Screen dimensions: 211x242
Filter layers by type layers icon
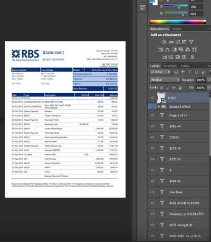(190, 72)
